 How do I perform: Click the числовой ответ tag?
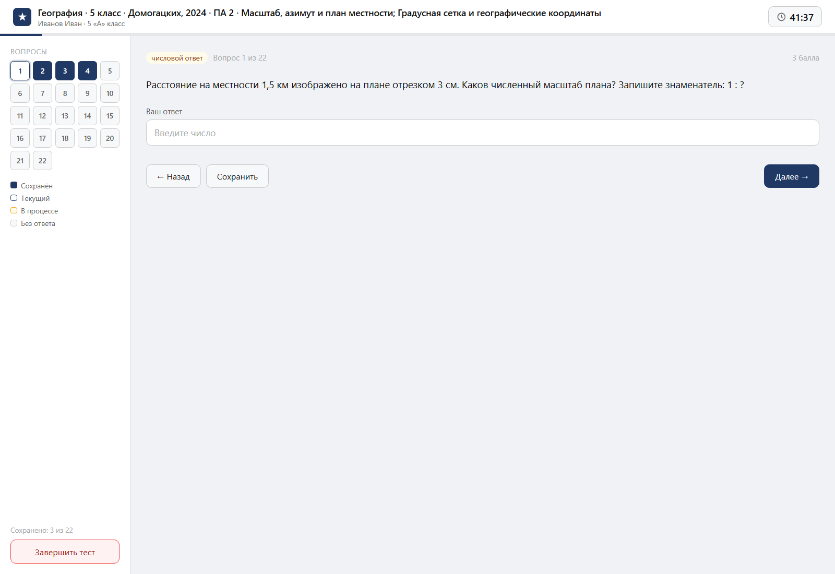click(177, 58)
